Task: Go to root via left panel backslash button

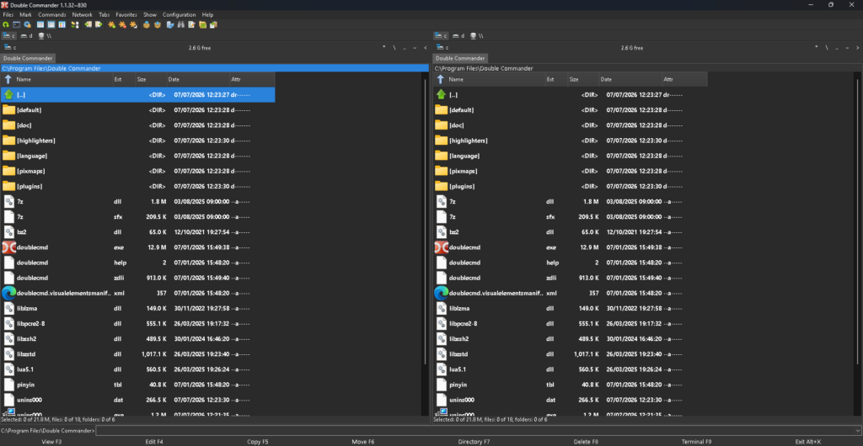Action: 394,48
